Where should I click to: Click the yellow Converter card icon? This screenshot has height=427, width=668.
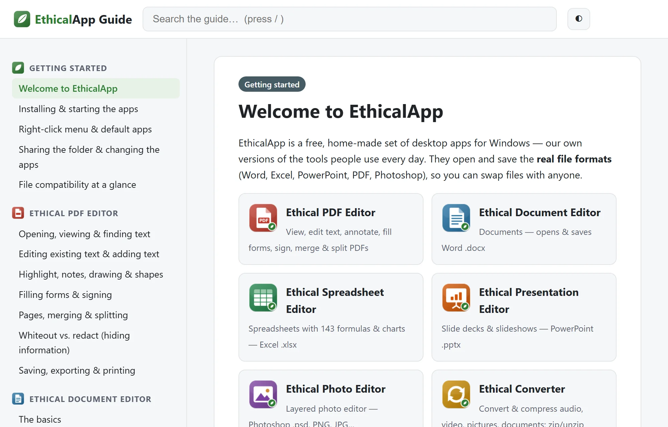click(456, 394)
